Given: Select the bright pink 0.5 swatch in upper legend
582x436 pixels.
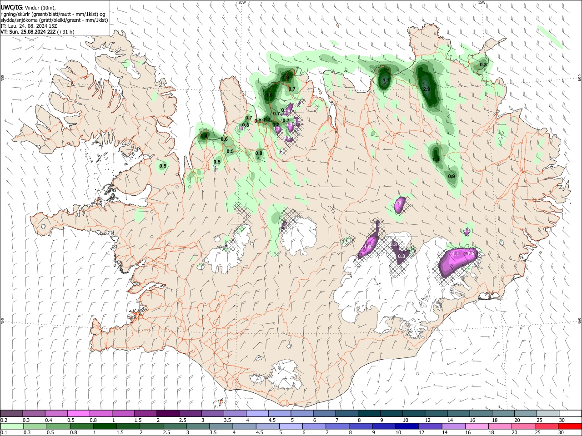Looking at the screenshot, I should (x=78, y=414).
